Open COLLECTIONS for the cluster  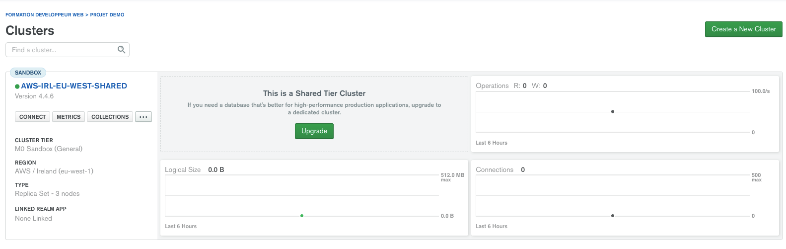pos(110,117)
